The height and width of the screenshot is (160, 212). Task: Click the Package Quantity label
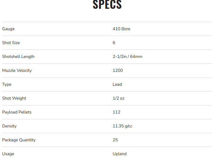pyautogui.click(x=19, y=140)
